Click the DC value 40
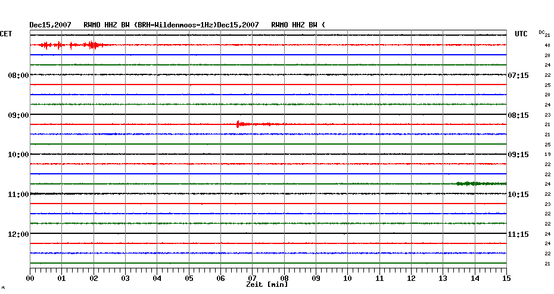 547,45
